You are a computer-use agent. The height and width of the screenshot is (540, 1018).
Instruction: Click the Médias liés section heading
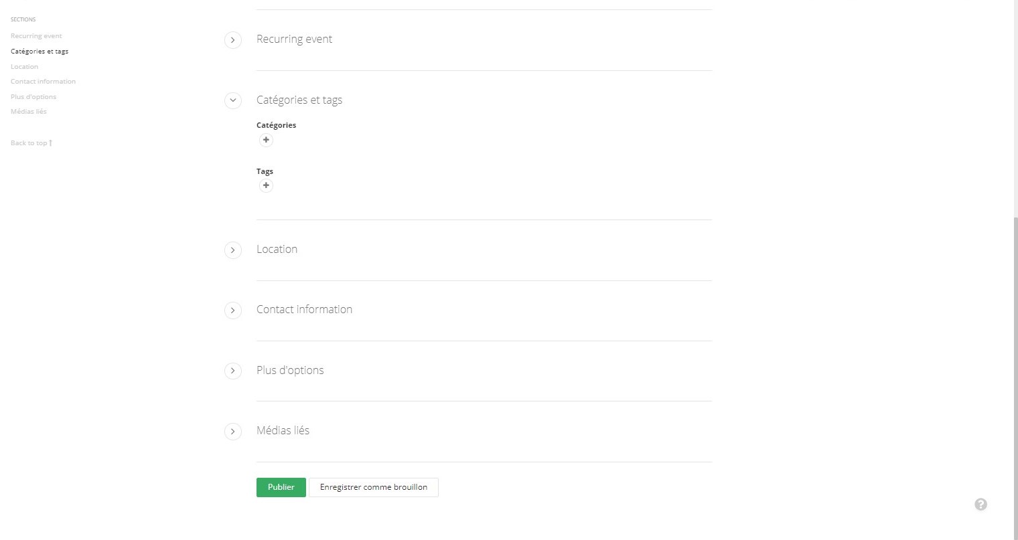tap(283, 430)
